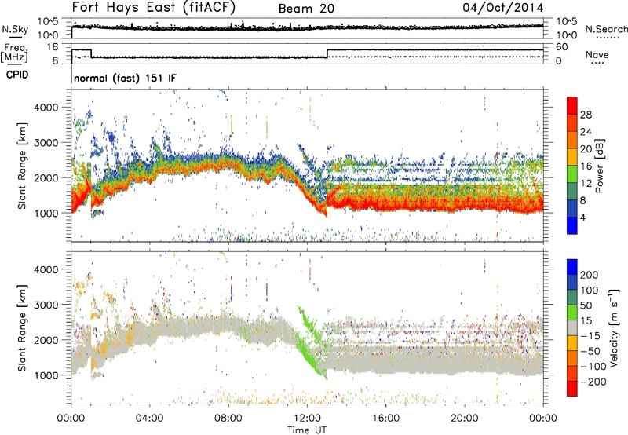Click the "Nave" legend label

(597, 55)
